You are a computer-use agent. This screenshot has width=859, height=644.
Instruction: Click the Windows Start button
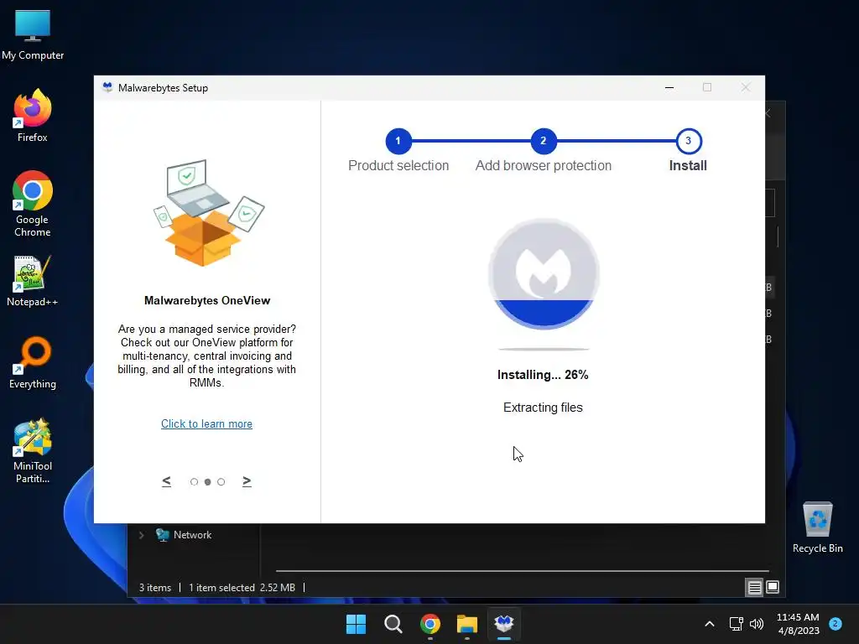tap(356, 624)
